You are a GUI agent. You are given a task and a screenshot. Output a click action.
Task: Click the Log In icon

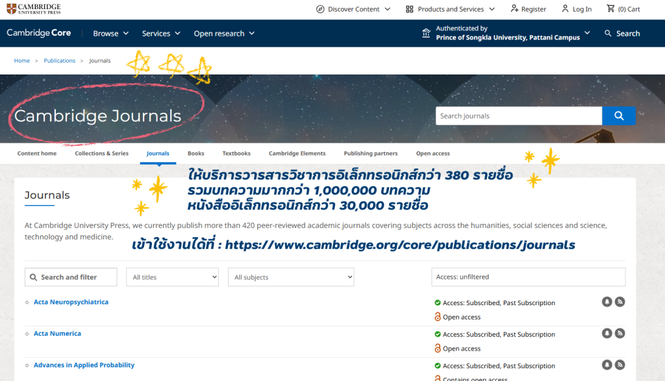pos(564,9)
